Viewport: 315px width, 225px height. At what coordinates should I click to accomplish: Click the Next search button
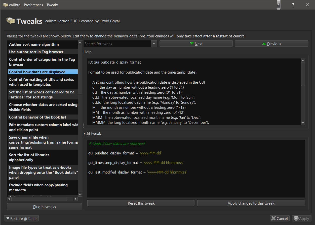pyautogui.click(x=196, y=44)
